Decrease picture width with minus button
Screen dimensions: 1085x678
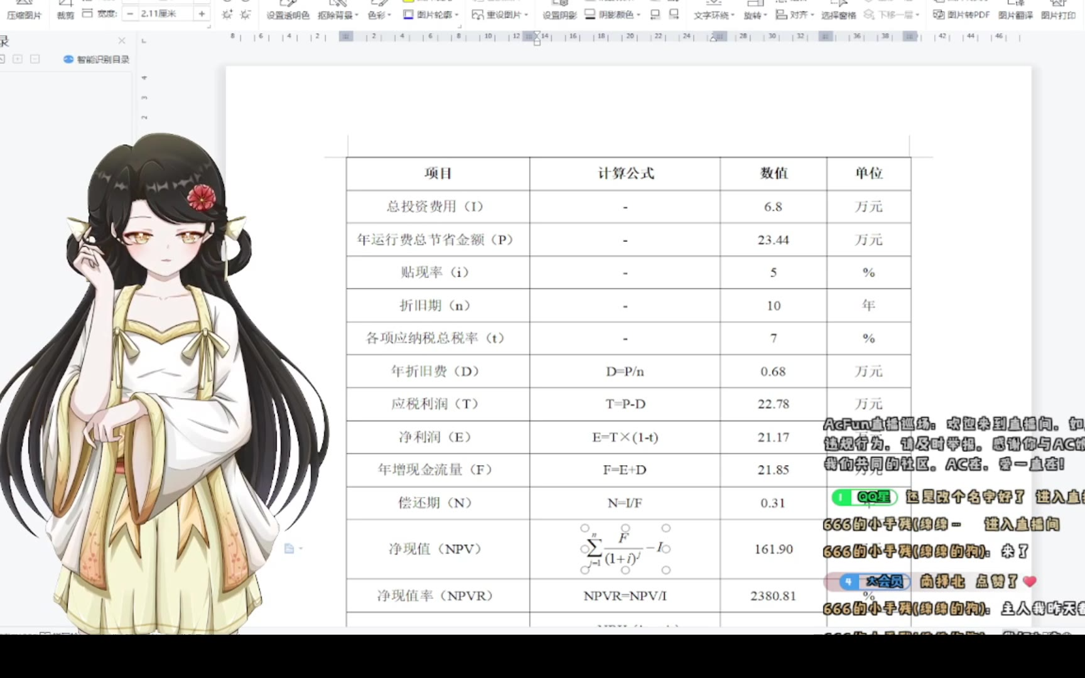click(130, 13)
